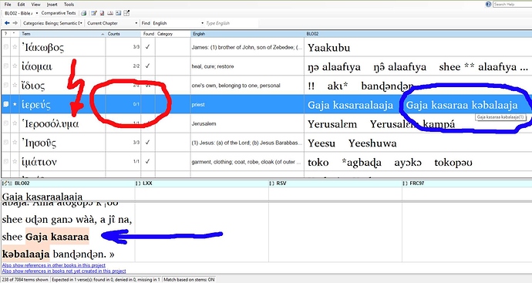Toggle the star on the Ἱεροσόλυμα row
This screenshot has height=283, width=532.
coord(15,123)
